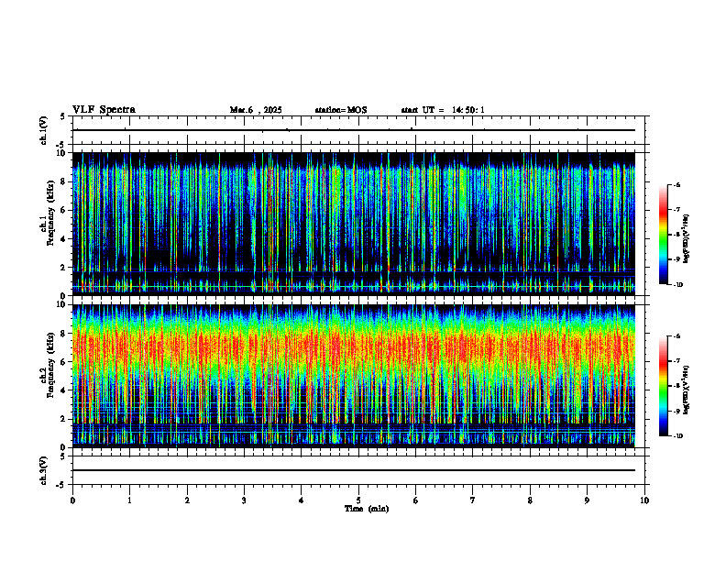Click time axis tick label "4"
This screenshot has height=561, width=726.
(301, 500)
